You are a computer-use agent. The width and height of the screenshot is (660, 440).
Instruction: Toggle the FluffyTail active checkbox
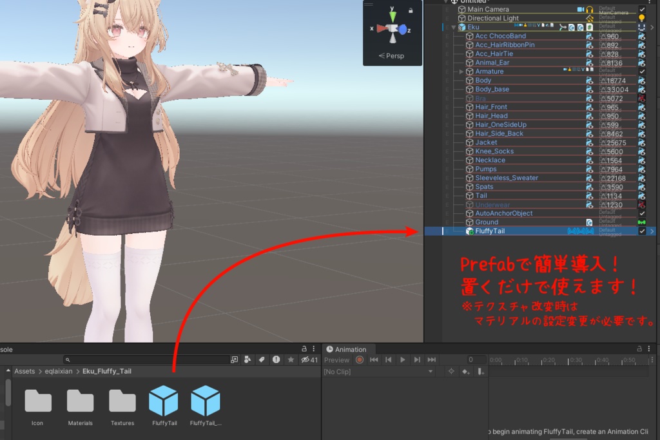click(642, 231)
